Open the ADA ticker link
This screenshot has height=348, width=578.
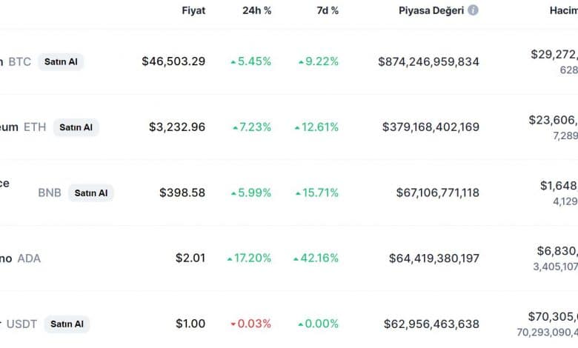point(30,258)
